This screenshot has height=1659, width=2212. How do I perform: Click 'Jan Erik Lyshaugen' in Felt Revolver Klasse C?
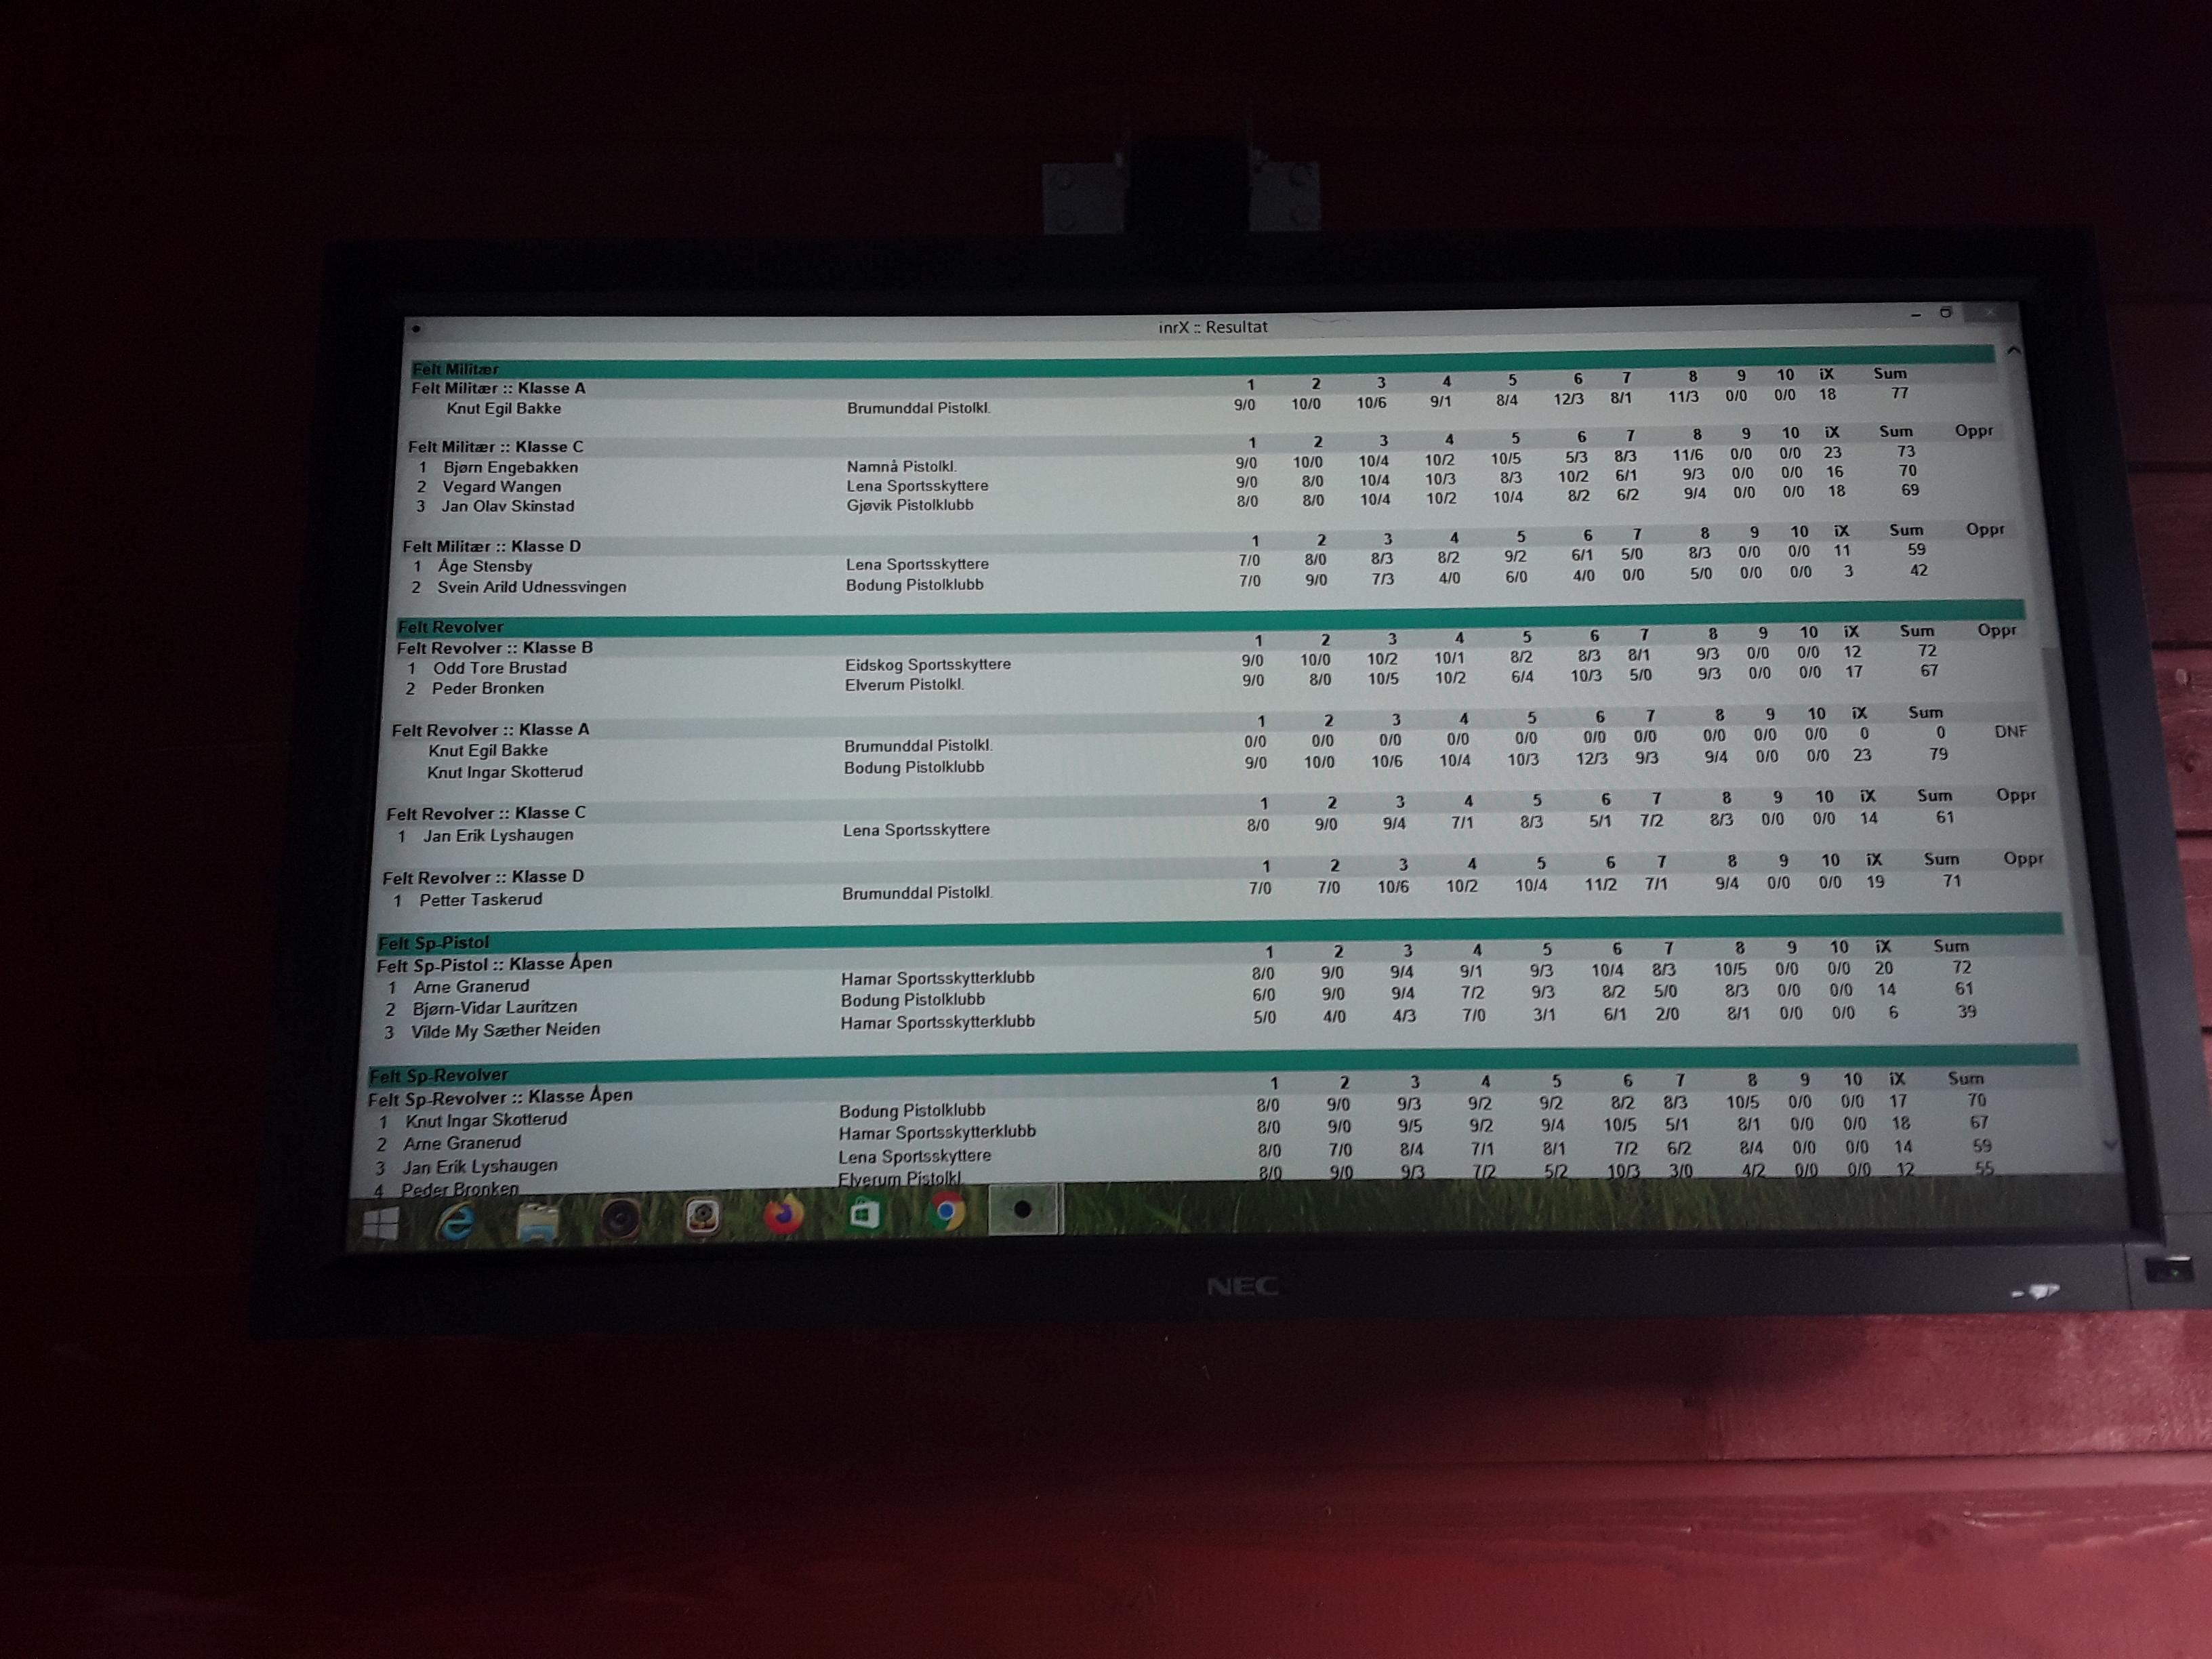[497, 836]
